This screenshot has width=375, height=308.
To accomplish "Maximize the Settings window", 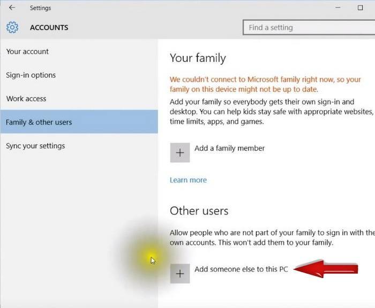I will [360, 7].
